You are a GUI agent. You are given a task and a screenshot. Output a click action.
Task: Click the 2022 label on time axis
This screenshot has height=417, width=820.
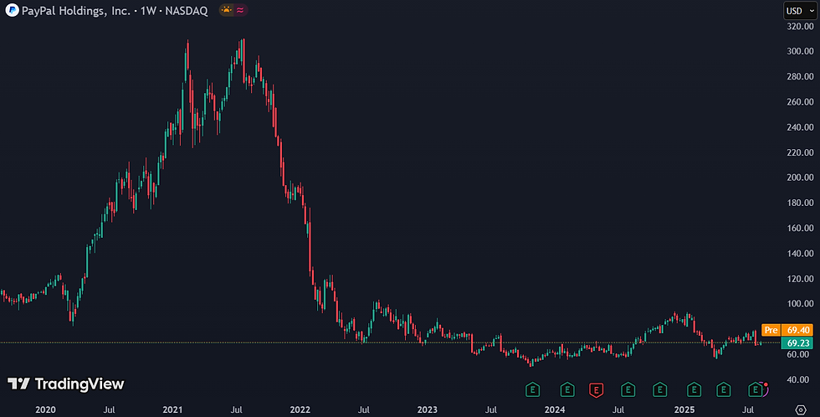click(x=300, y=409)
